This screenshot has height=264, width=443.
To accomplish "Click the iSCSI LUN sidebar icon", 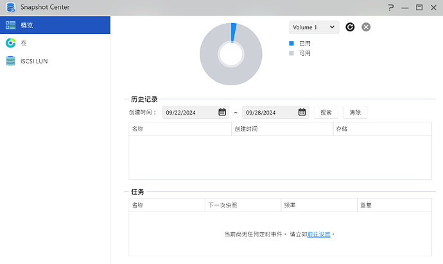I will [10, 61].
